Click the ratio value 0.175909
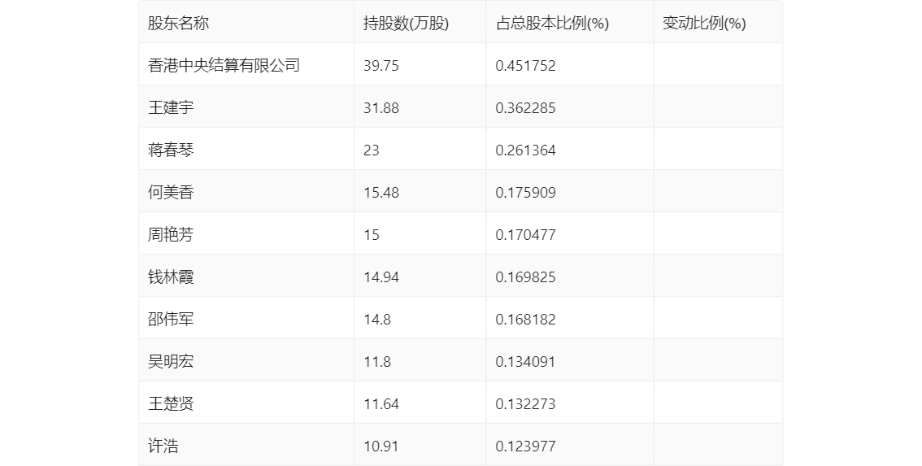This screenshot has width=922, height=466. click(526, 193)
